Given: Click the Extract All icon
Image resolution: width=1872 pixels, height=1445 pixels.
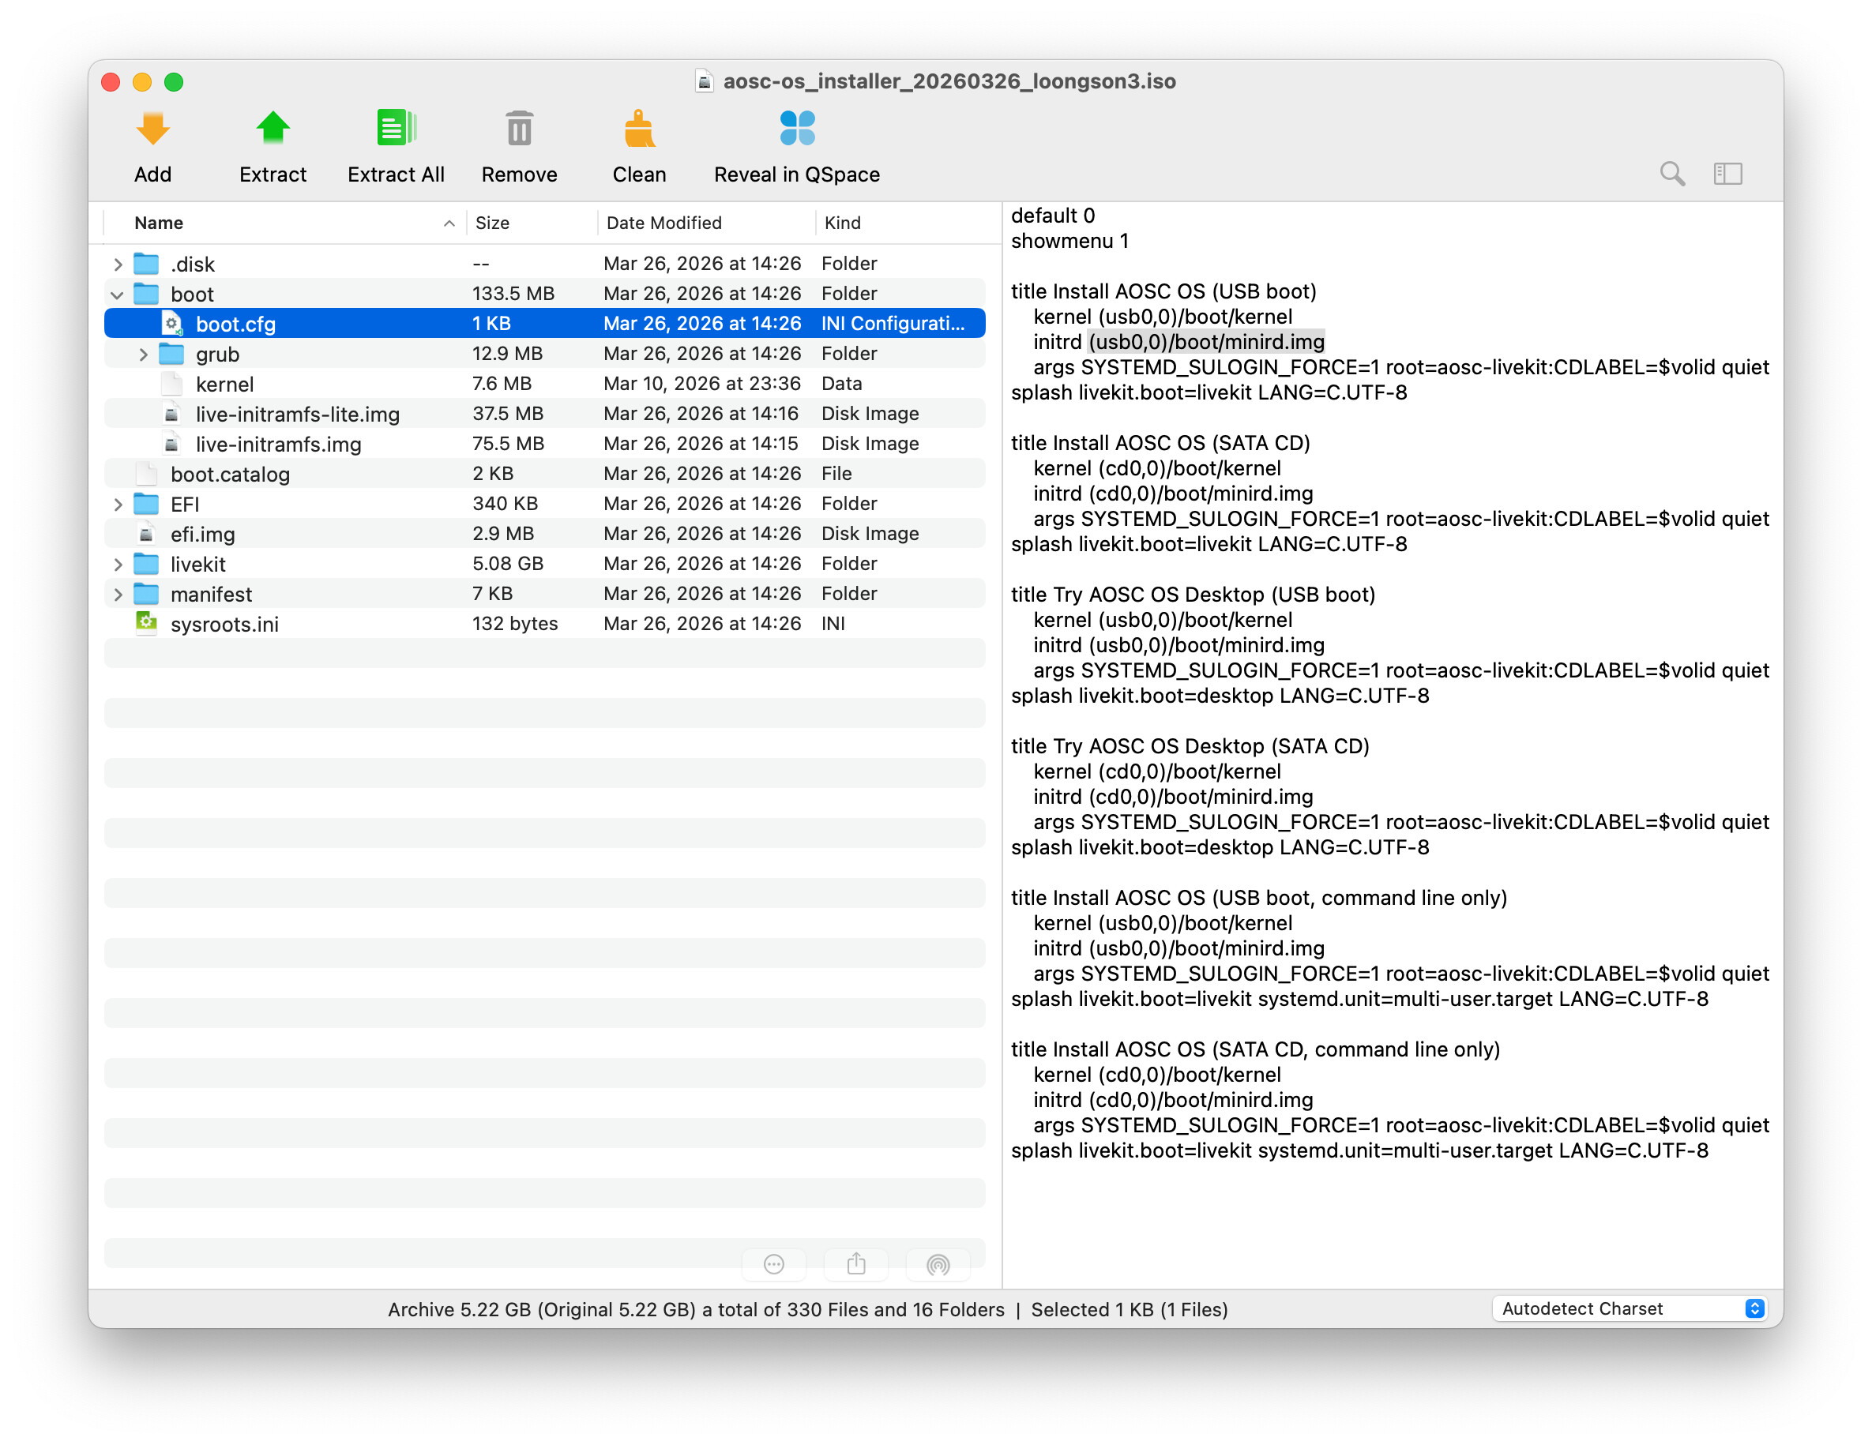Looking at the screenshot, I should point(395,129).
